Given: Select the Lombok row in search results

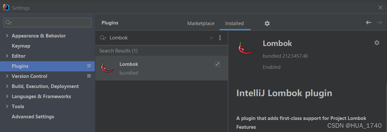Looking at the screenshot, I should click(x=162, y=68).
